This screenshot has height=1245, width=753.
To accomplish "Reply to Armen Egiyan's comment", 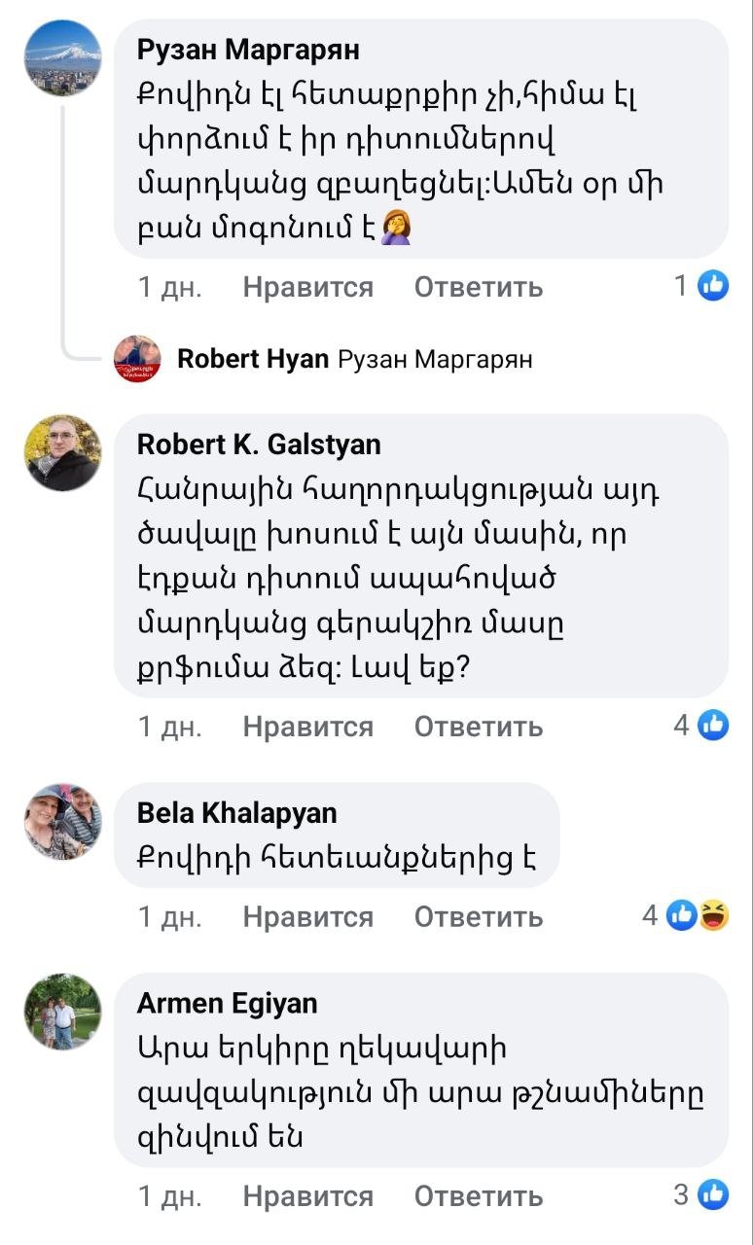I will pos(478,1195).
